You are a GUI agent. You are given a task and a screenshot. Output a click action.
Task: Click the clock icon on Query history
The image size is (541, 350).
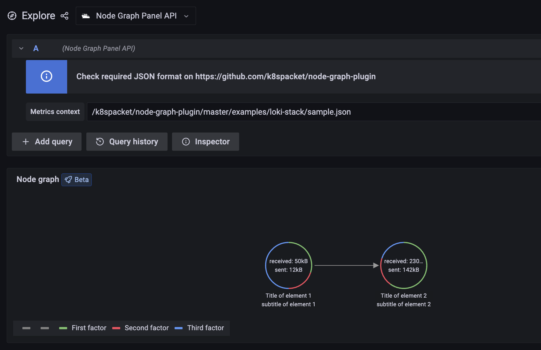click(100, 141)
